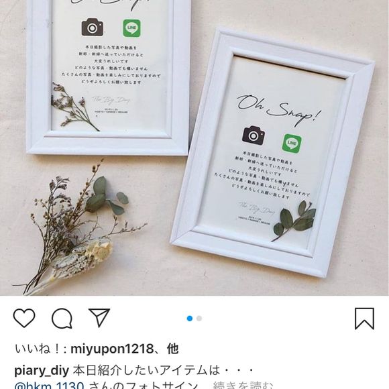Expand caption with 続きを読む
Viewport: 389px width, 389px height.
pos(244,385)
